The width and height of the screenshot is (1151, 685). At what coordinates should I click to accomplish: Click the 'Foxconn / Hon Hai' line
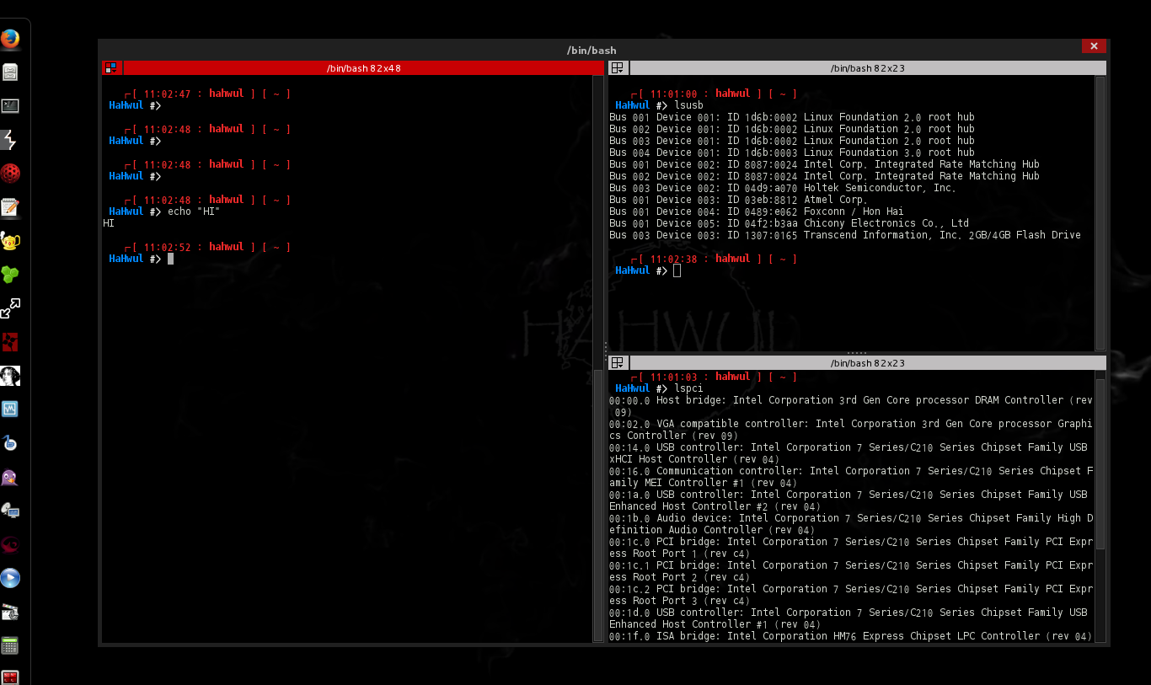point(757,211)
